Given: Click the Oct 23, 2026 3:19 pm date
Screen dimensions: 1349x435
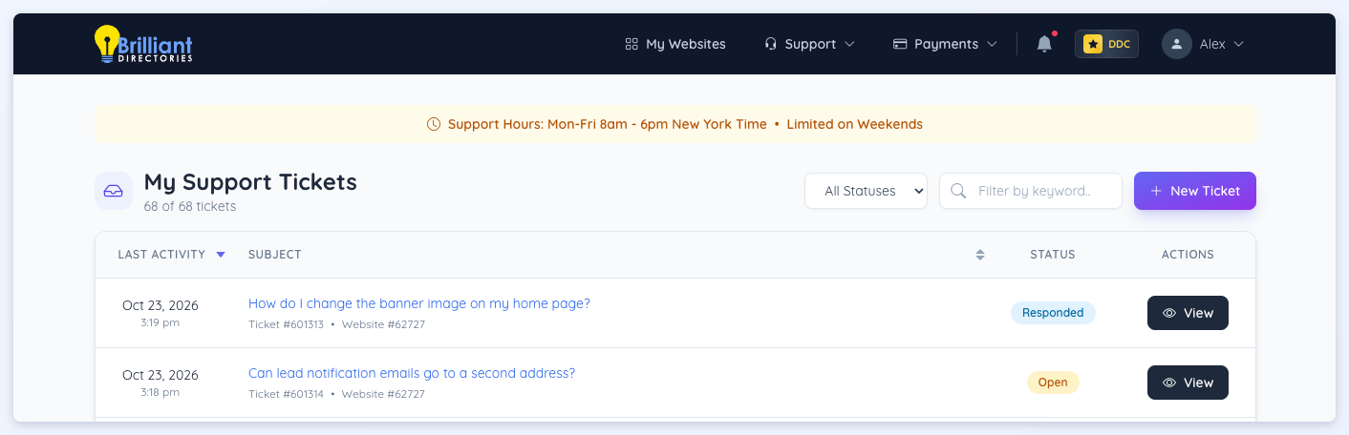Looking at the screenshot, I should [161, 313].
